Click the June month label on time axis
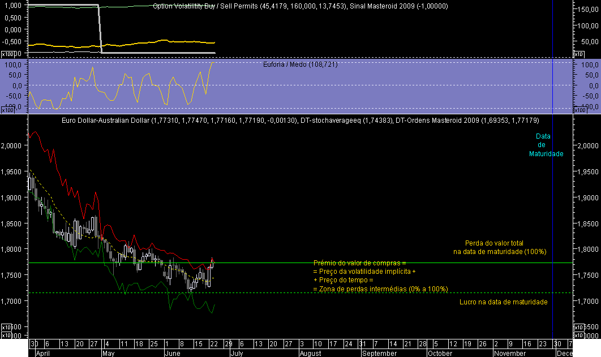 pyautogui.click(x=173, y=353)
